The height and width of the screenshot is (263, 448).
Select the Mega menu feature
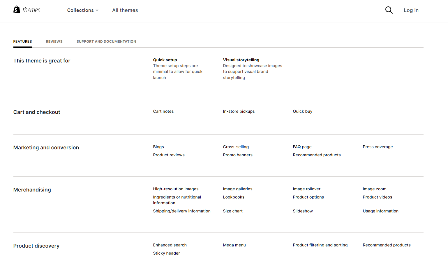coord(234,245)
